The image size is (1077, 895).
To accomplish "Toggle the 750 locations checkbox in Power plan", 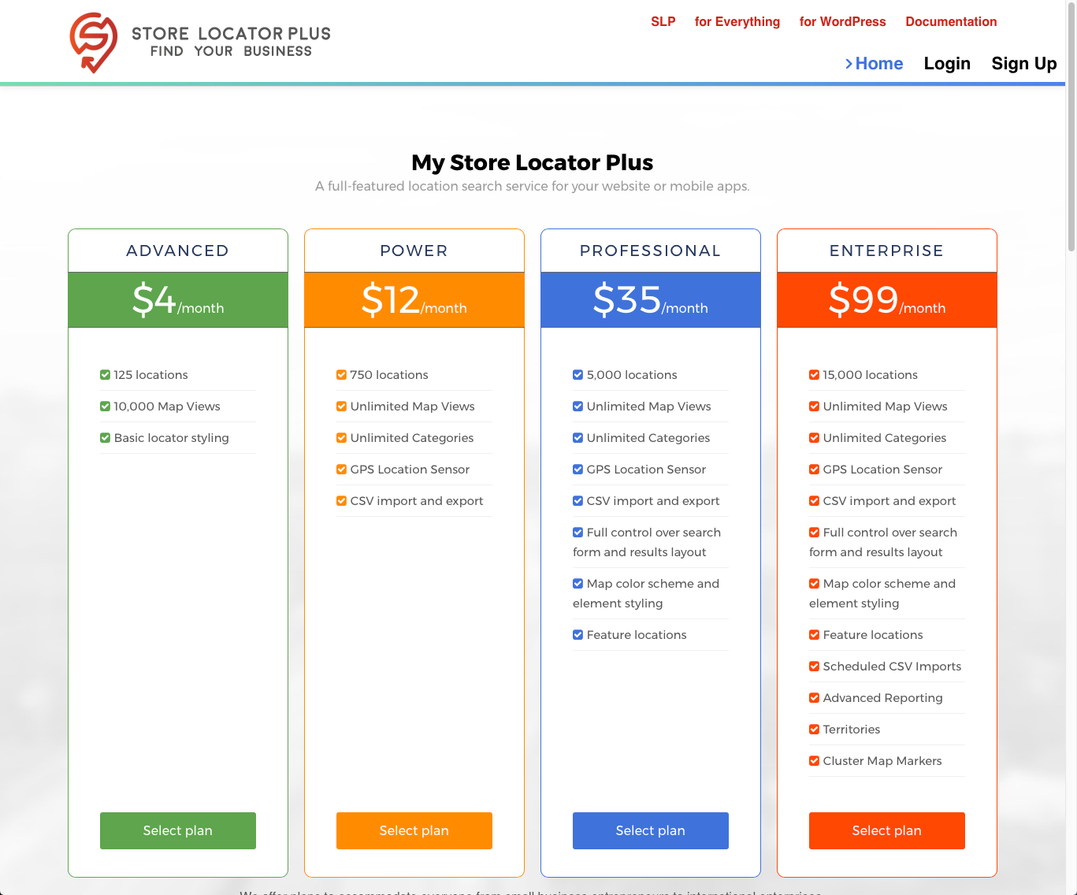I will click(341, 374).
